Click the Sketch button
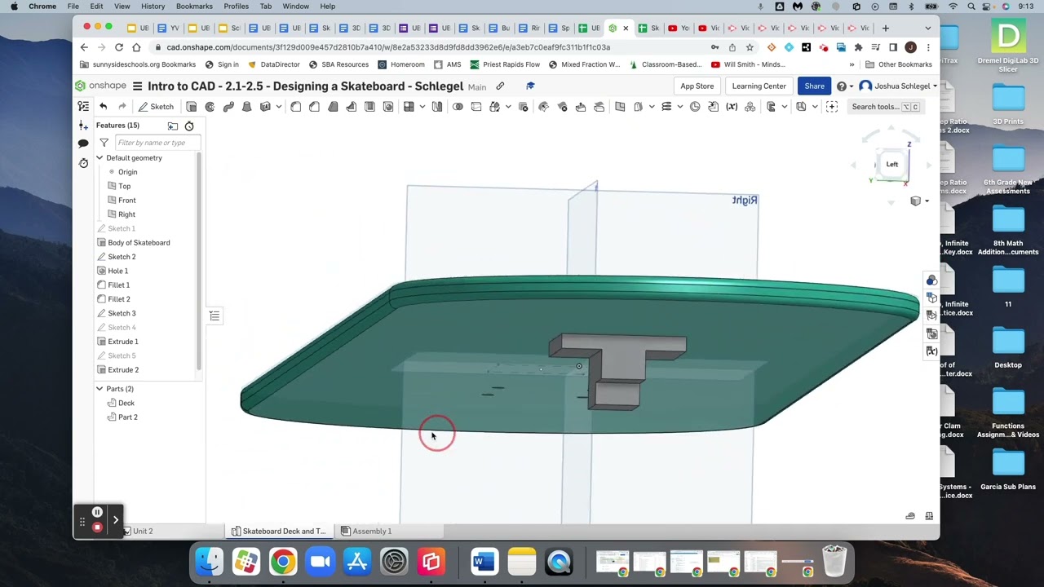 coord(156,107)
